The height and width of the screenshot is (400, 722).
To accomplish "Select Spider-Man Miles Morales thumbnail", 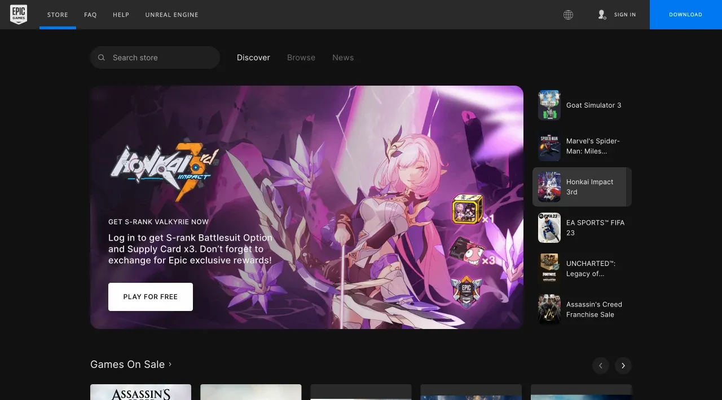I will pyautogui.click(x=549, y=146).
